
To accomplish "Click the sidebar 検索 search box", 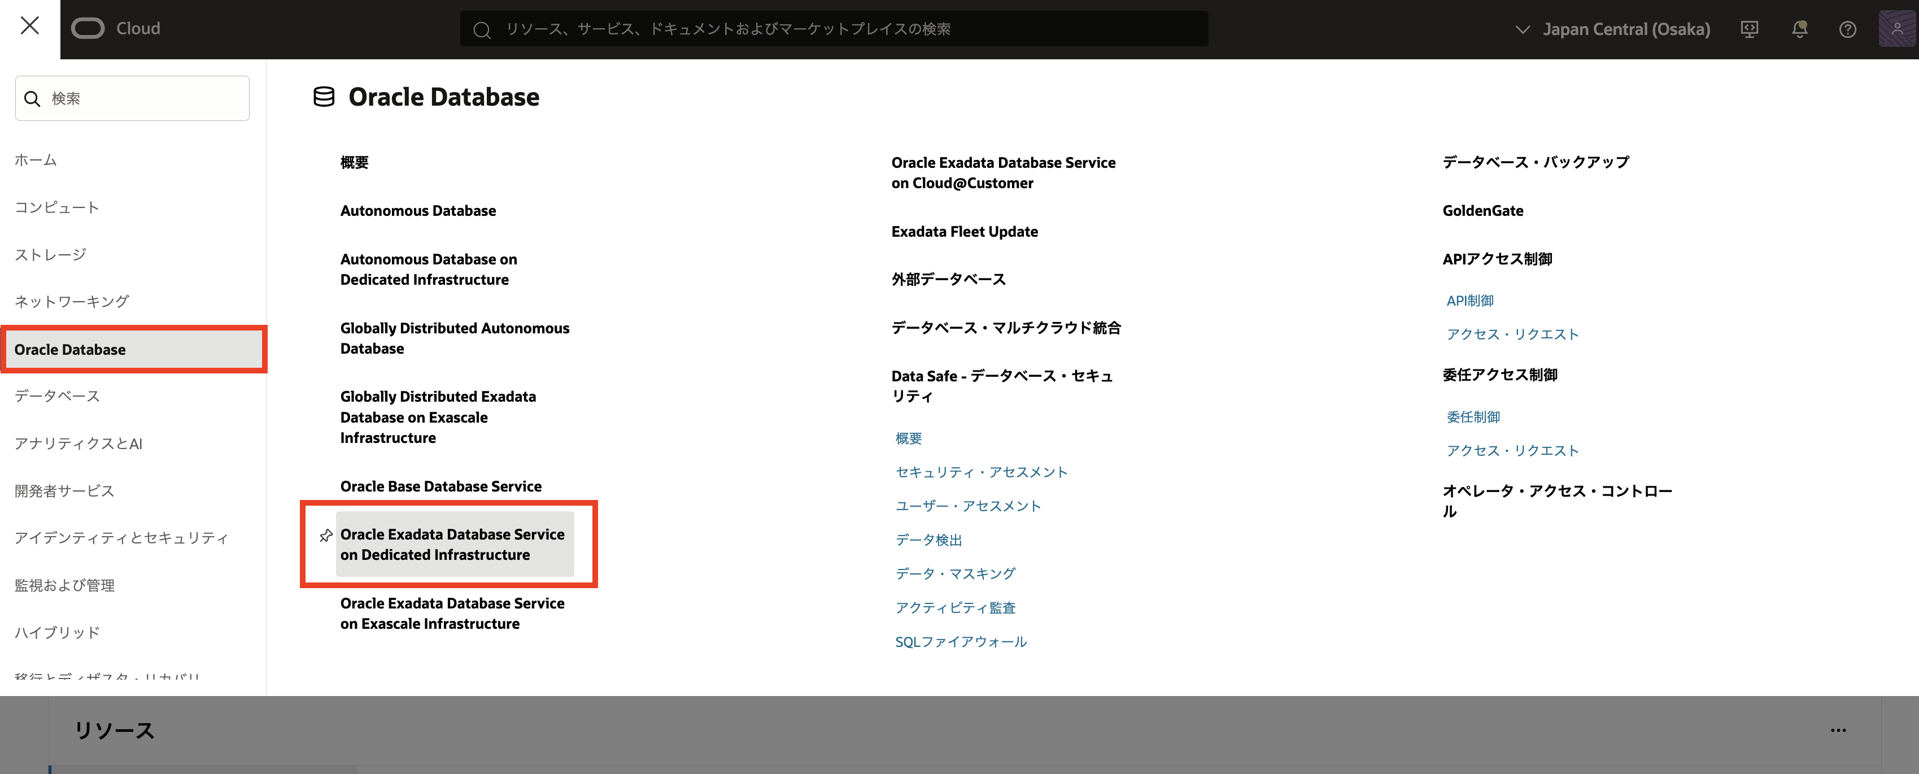I will point(133,98).
